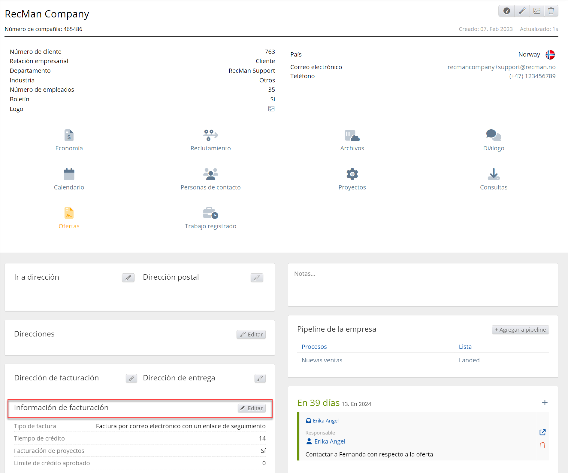Click the trash icon in top toolbar
This screenshot has height=473, width=568.
point(551,11)
